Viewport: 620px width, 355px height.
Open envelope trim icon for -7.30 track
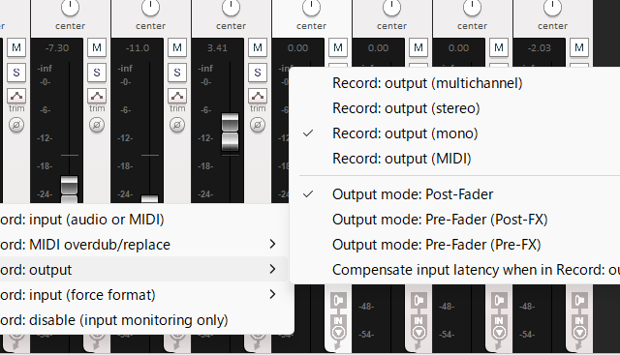click(97, 96)
